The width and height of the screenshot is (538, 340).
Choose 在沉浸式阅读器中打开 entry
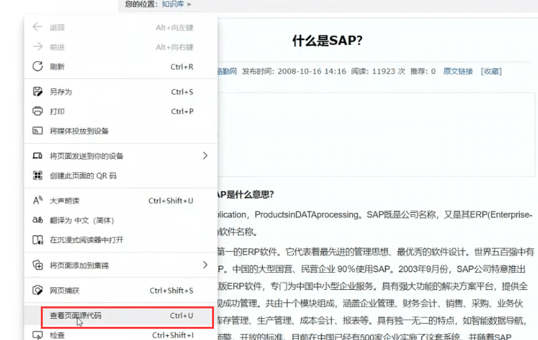coord(121,240)
